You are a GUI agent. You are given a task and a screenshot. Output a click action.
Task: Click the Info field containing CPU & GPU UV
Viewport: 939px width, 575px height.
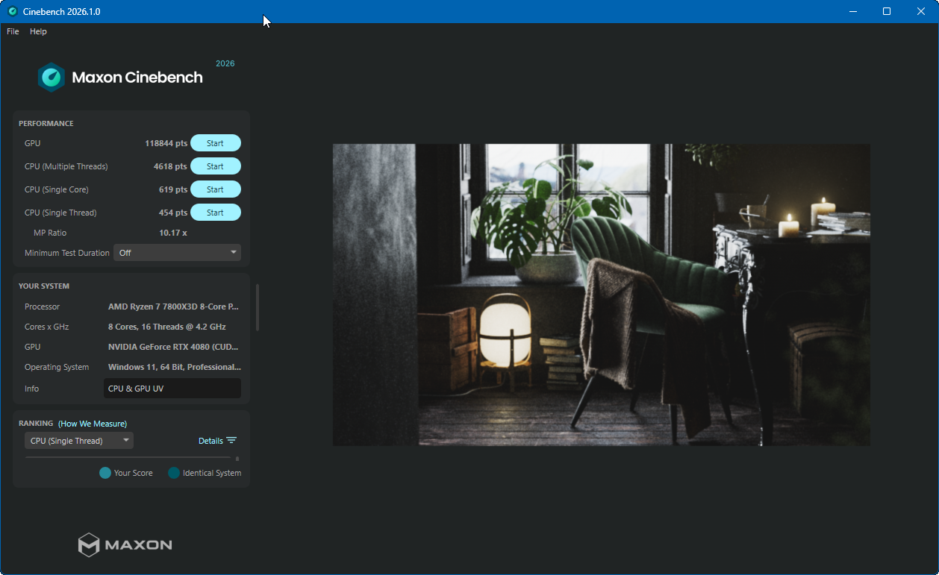(172, 389)
